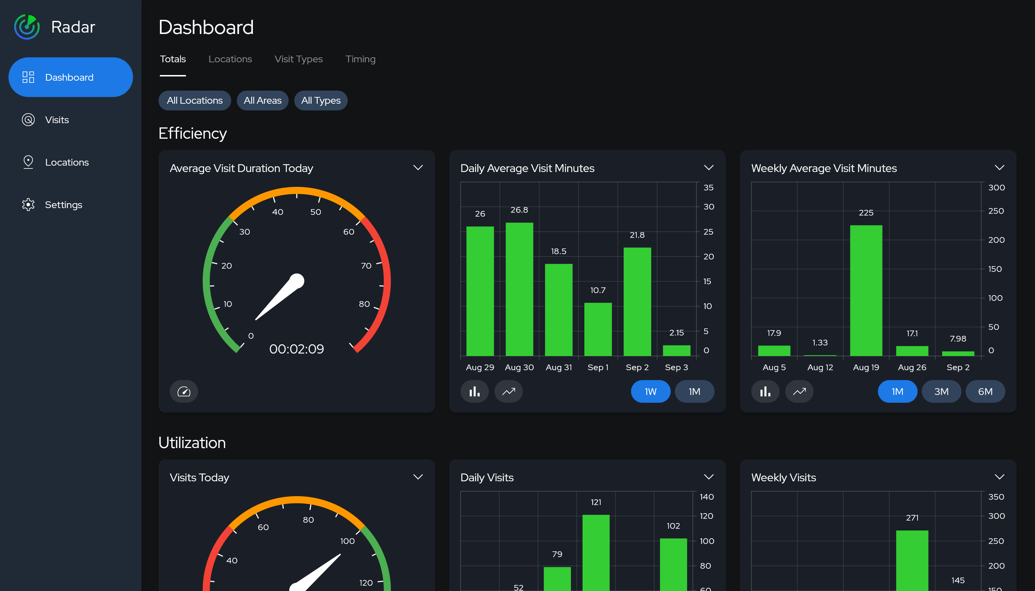
Task: Click the Visits sidebar navigation icon
Action: click(x=28, y=120)
